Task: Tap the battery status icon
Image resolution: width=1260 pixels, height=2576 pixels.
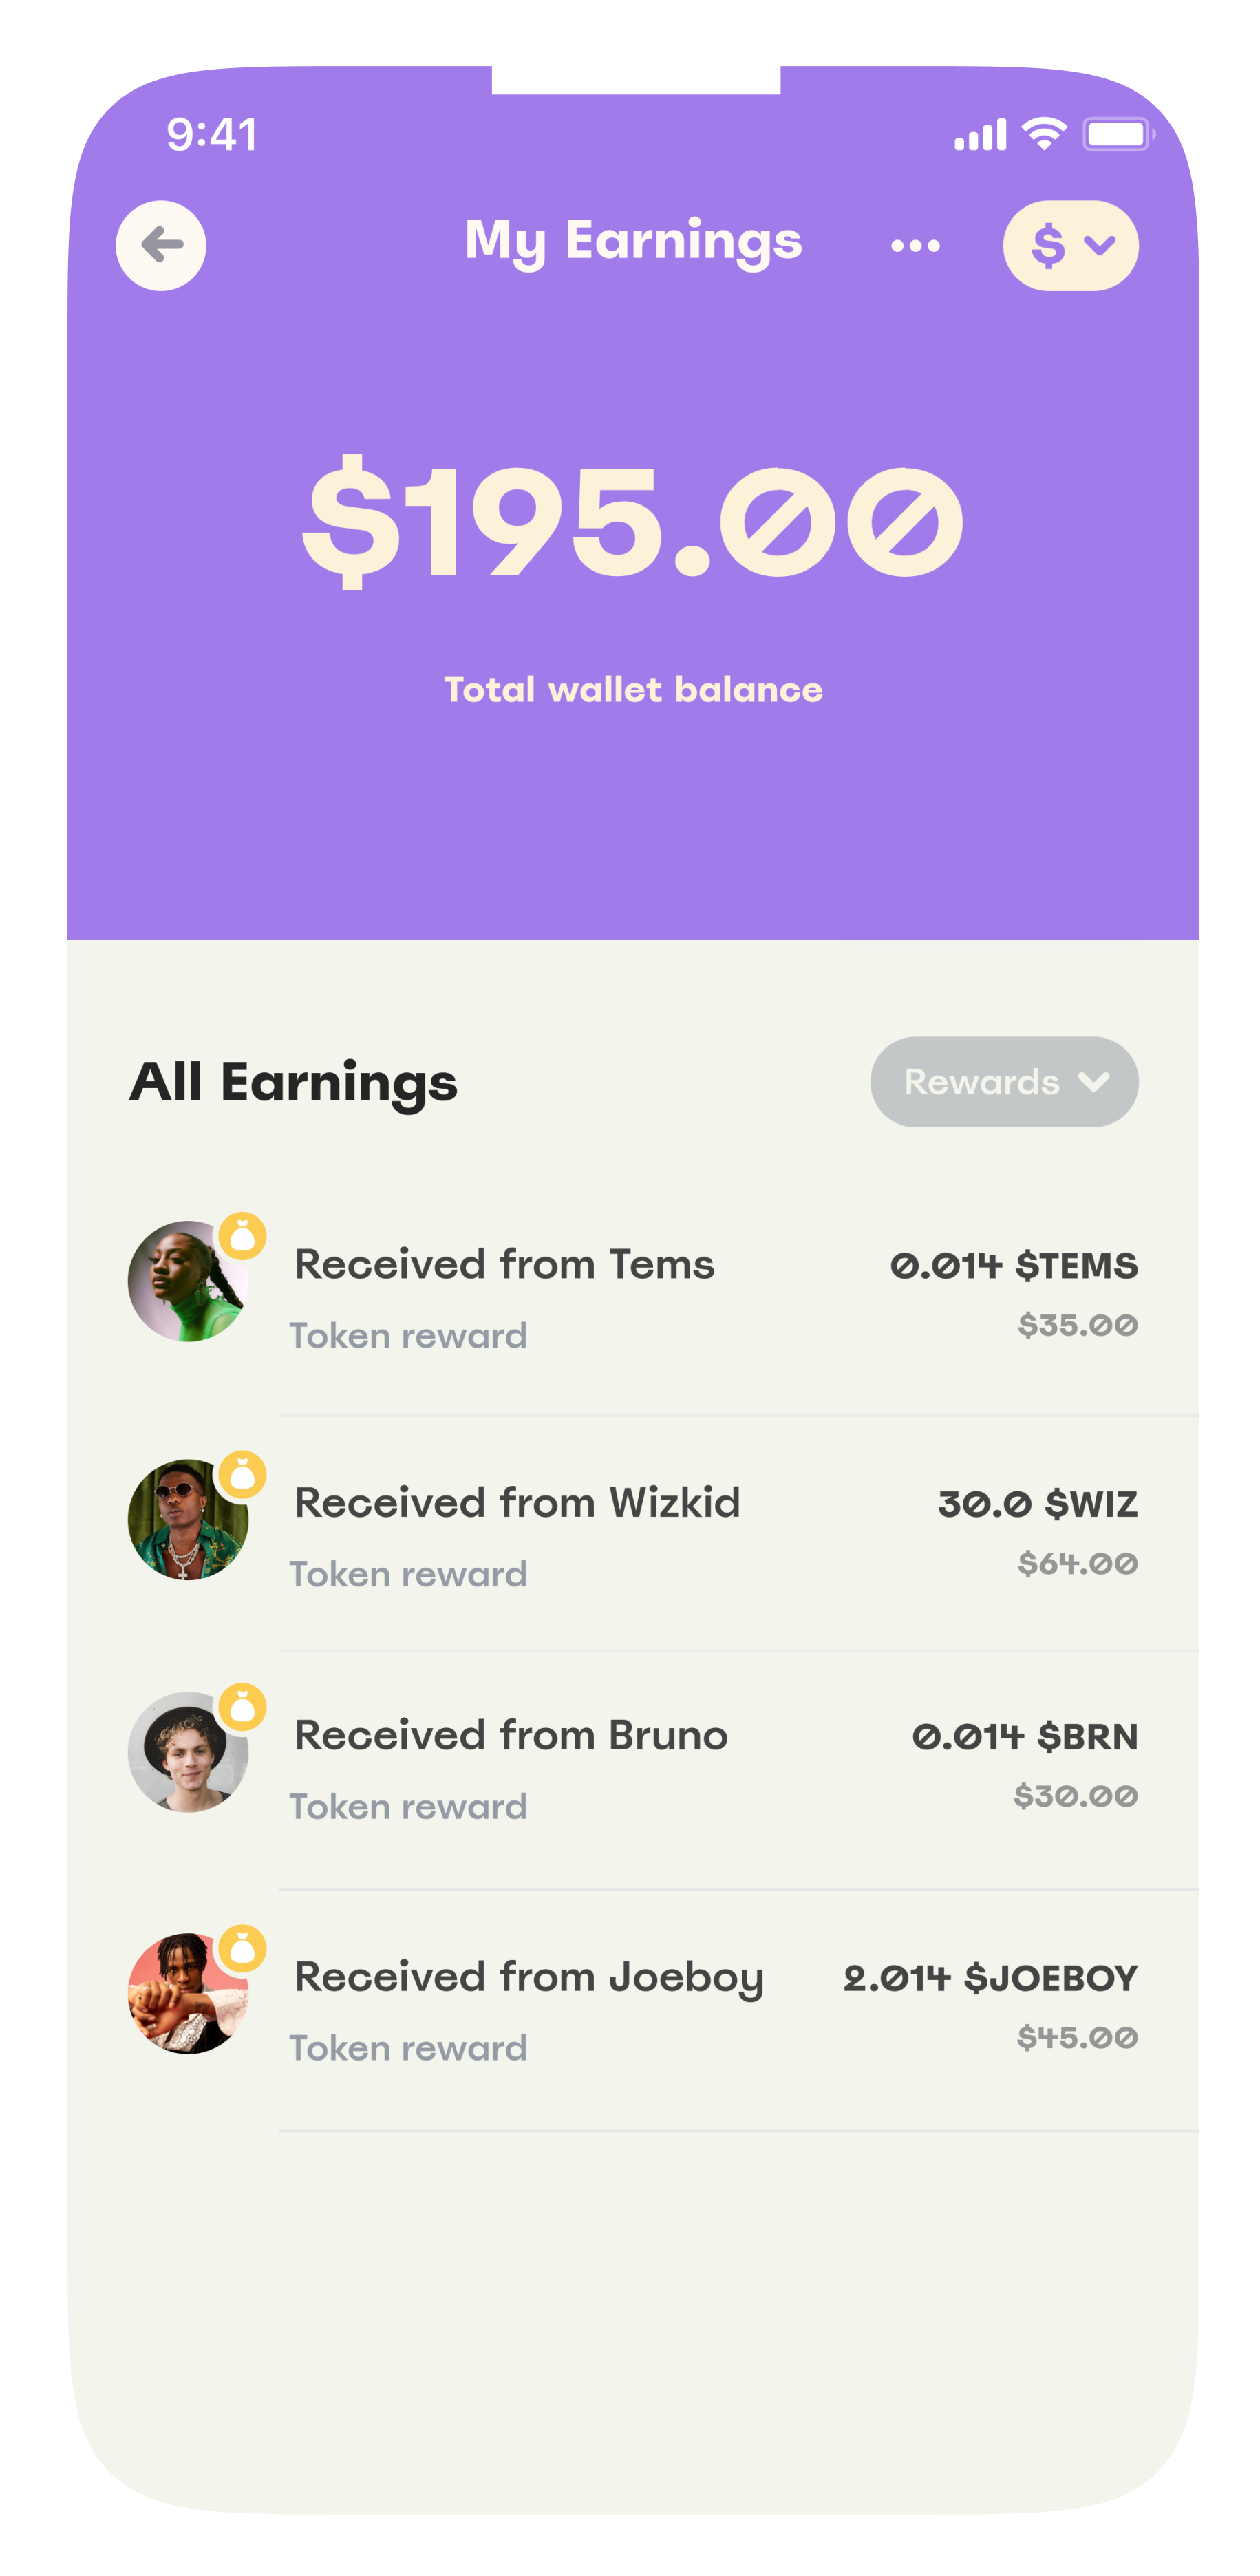Action: [x=1118, y=134]
